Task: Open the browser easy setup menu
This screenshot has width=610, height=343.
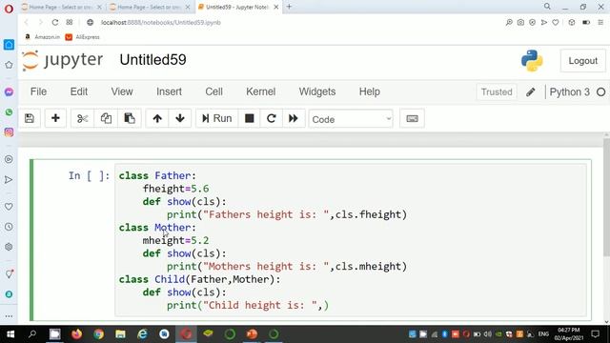Action: coord(600,23)
